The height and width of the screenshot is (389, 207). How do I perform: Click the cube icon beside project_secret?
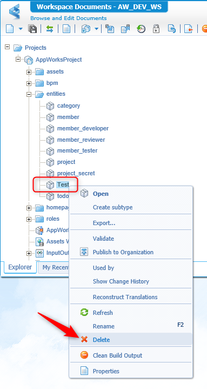[50, 174]
